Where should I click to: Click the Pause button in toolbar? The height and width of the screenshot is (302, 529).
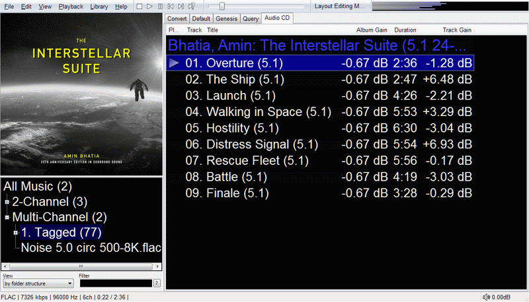(x=160, y=7)
